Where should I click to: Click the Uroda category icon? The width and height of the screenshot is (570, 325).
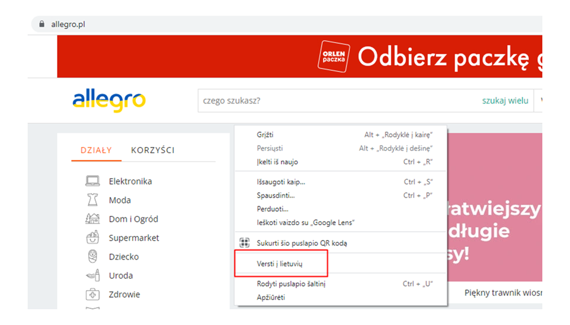(x=93, y=275)
